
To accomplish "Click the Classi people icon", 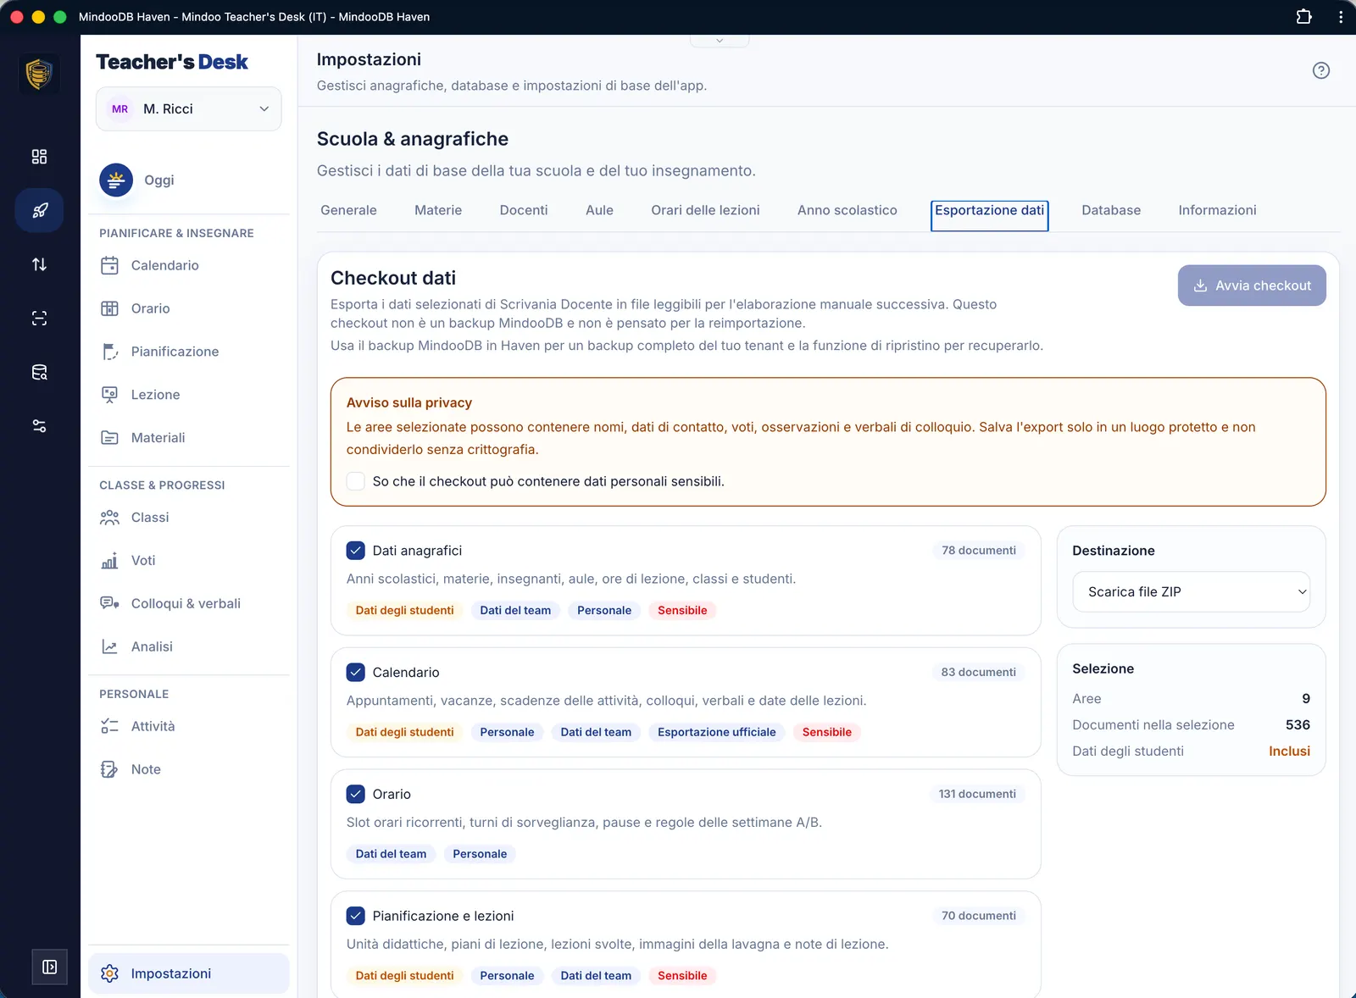I will 109,518.
